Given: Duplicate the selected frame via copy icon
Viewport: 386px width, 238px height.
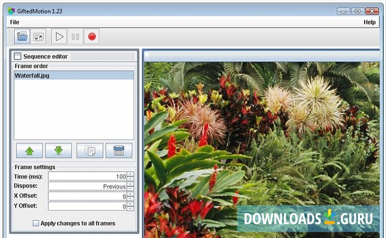Looking at the screenshot, I should click(90, 151).
